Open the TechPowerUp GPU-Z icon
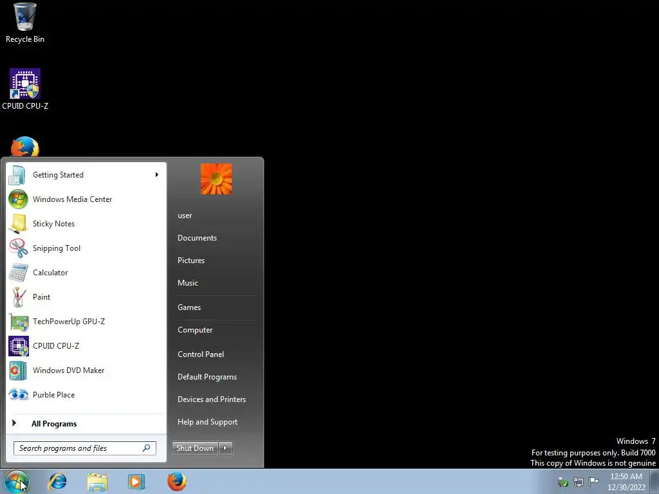659x494 pixels. [x=19, y=322]
